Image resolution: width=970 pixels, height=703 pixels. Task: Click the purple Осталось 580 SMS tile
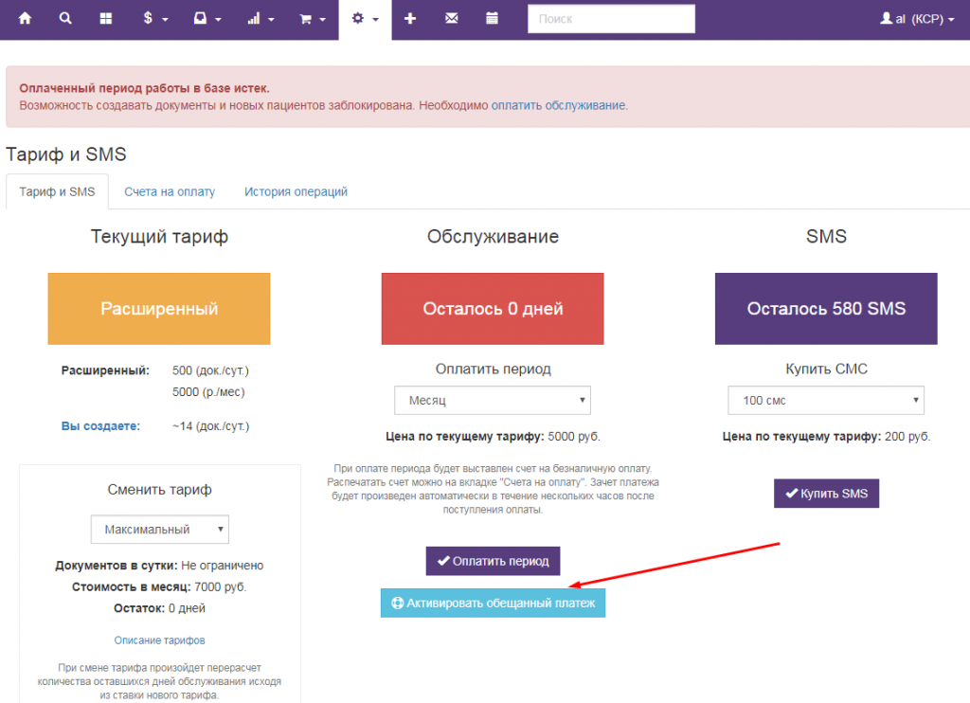[826, 309]
